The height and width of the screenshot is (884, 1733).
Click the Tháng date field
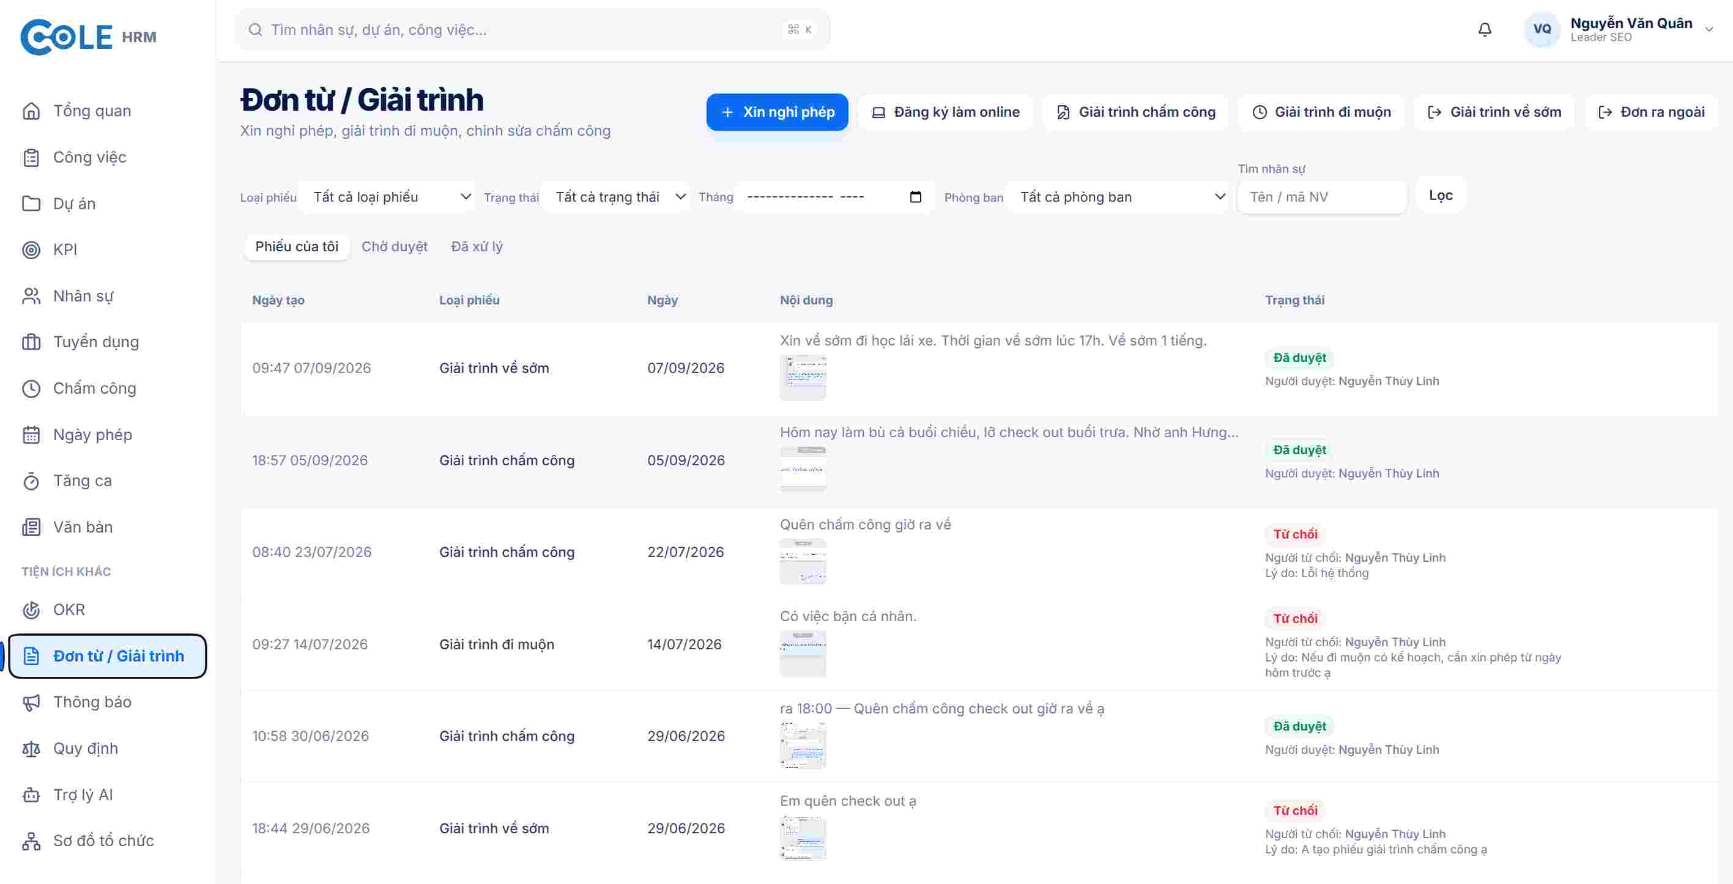coord(834,197)
